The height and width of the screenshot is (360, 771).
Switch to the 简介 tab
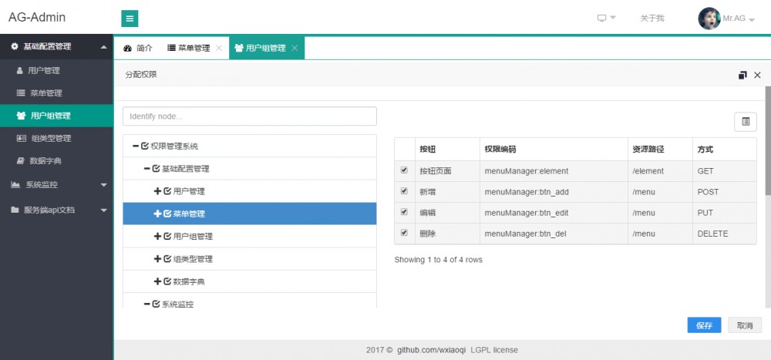(x=138, y=49)
